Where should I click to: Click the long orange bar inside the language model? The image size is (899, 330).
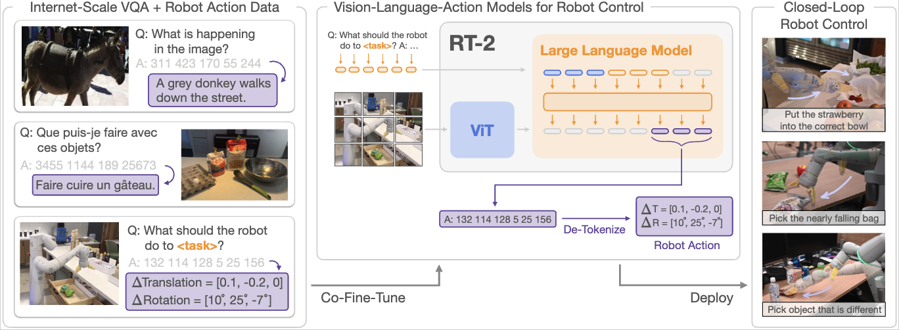click(x=628, y=102)
